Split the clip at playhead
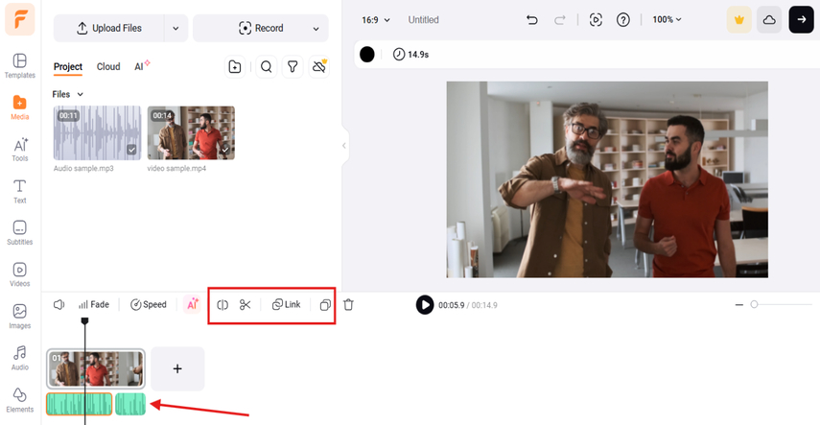820x425 pixels. tap(223, 305)
